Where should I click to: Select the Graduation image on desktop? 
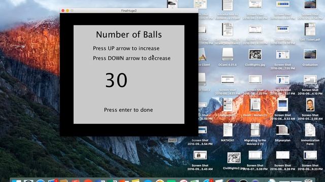coord(310,54)
